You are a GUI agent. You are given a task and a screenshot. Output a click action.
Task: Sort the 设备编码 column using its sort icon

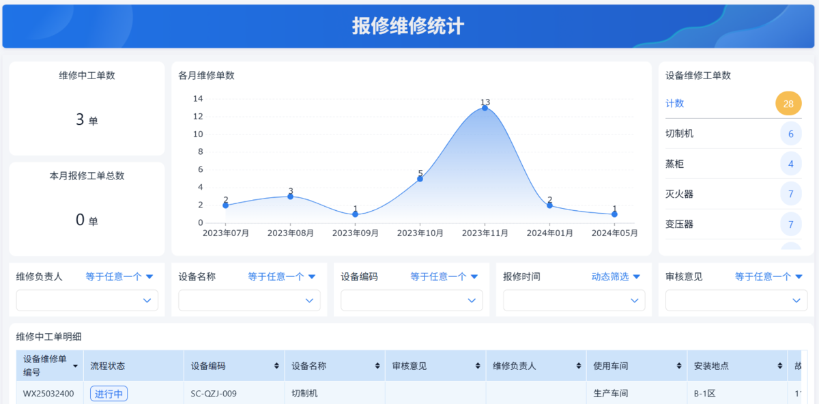pyautogui.click(x=277, y=365)
